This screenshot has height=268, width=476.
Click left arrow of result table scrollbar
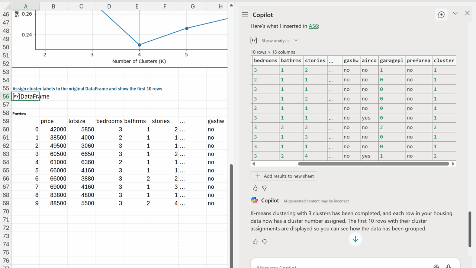tap(254, 164)
